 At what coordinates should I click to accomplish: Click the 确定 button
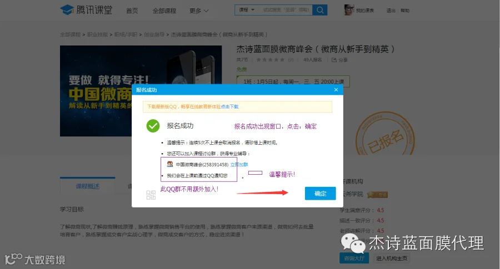click(320, 193)
